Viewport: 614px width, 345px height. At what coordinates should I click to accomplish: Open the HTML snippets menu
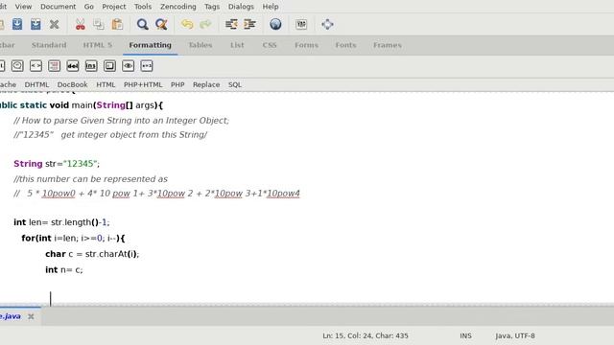(x=106, y=84)
